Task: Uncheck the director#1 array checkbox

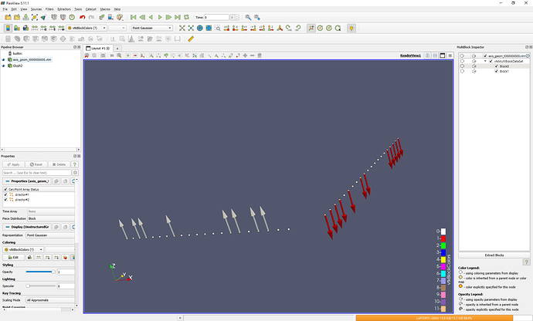Action: coord(5,194)
